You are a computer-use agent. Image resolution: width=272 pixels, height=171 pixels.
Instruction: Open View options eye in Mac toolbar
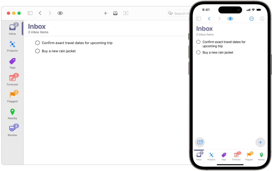(60, 13)
